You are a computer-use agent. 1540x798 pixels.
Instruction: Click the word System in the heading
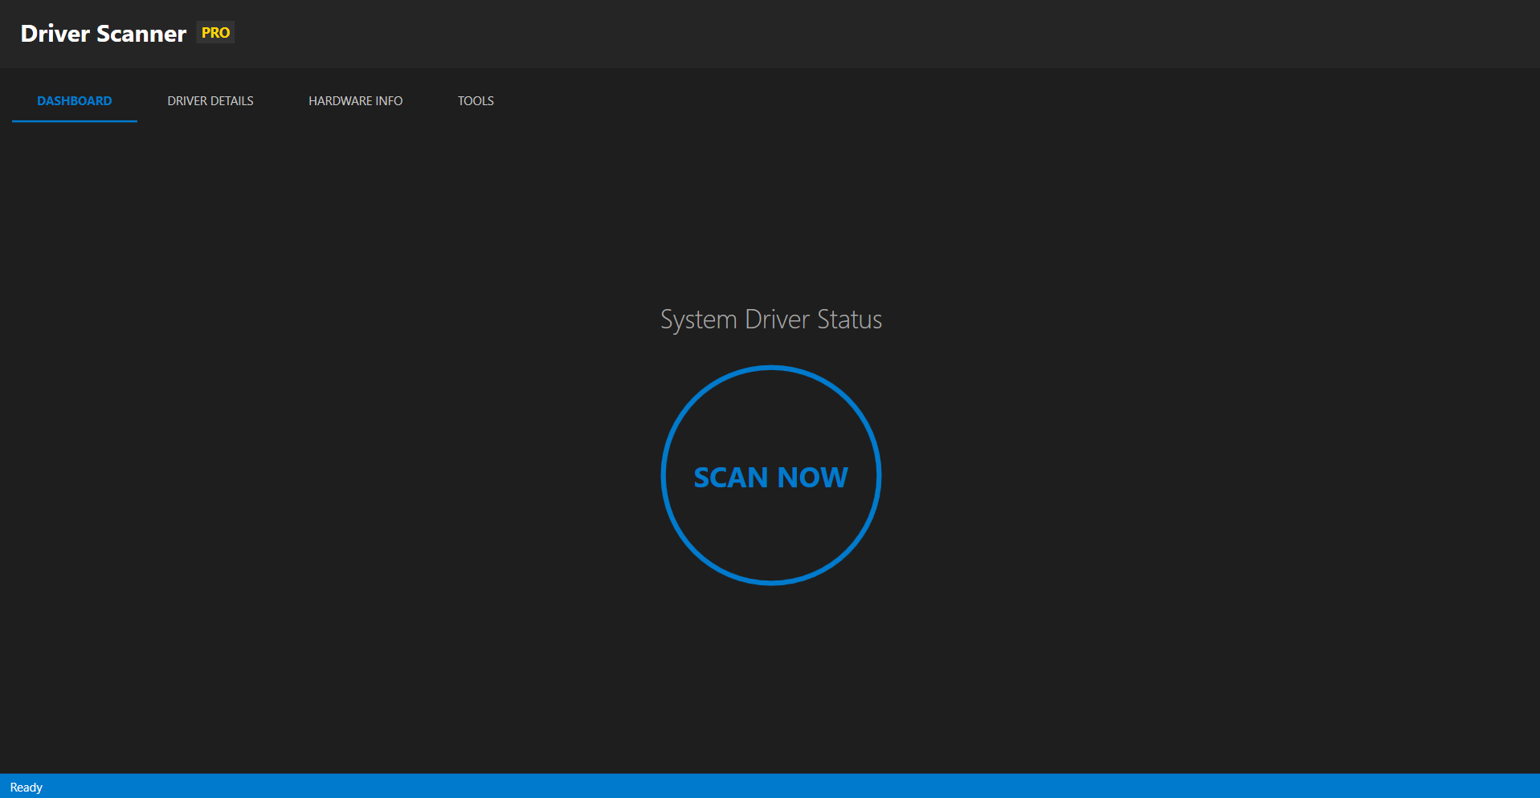[698, 320]
